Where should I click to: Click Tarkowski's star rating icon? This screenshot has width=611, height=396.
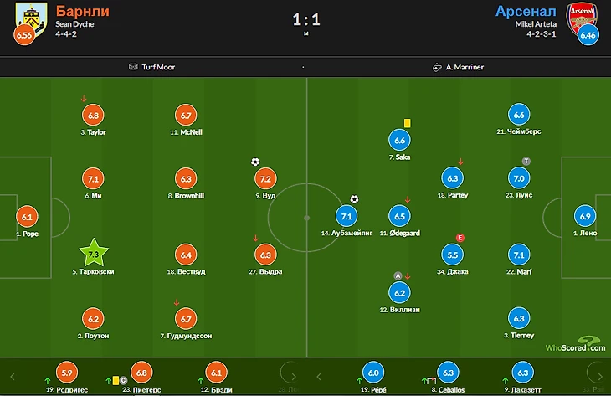click(x=94, y=254)
